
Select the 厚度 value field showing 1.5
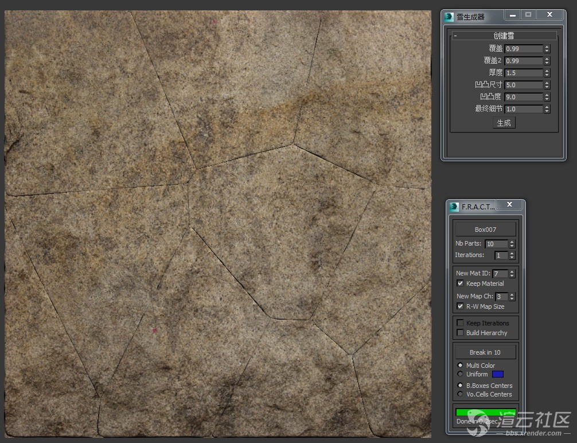click(524, 73)
